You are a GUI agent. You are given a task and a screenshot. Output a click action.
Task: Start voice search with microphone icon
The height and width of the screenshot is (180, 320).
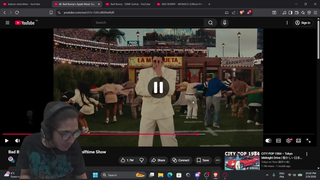tap(224, 23)
